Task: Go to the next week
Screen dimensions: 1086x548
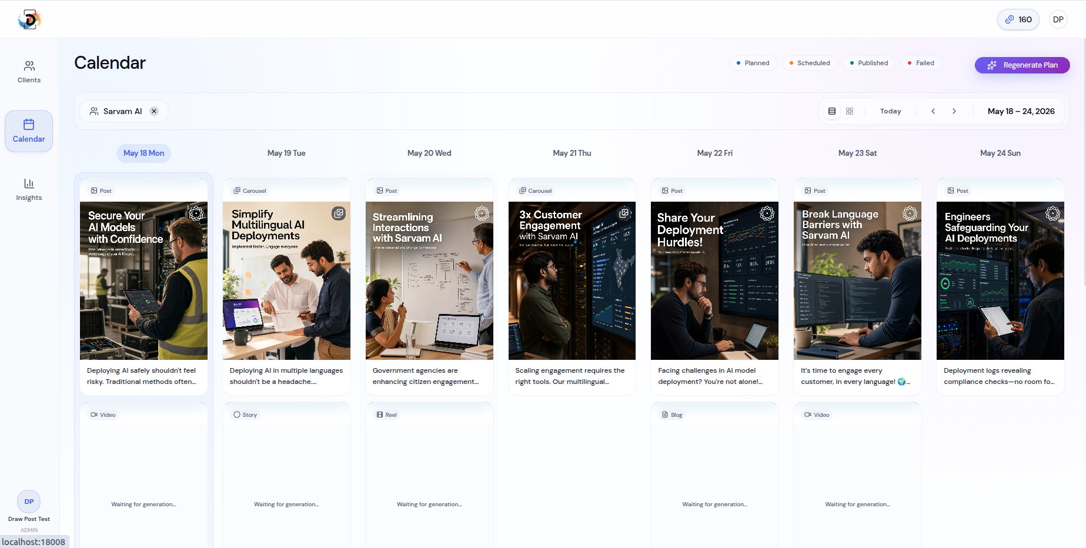Action: pos(954,111)
